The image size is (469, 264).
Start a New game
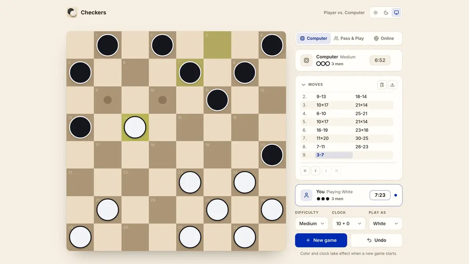pyautogui.click(x=321, y=240)
